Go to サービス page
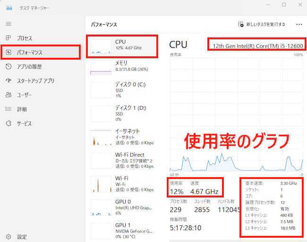 (41, 124)
